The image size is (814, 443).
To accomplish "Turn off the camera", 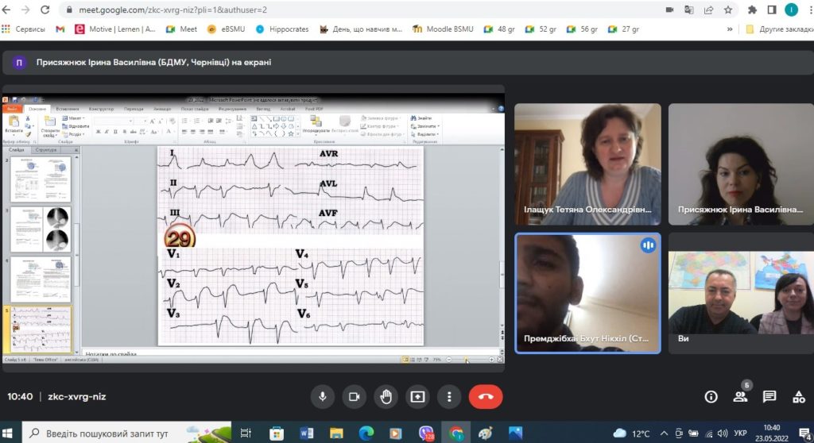I will click(x=355, y=396).
